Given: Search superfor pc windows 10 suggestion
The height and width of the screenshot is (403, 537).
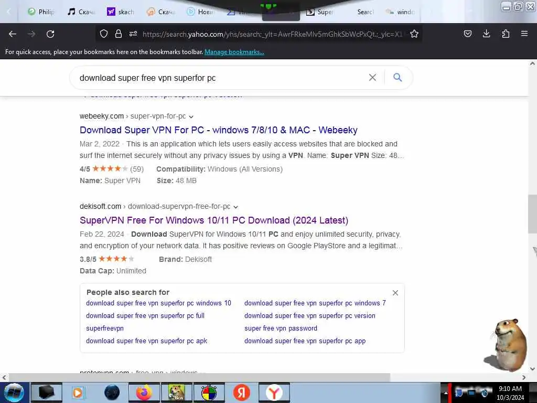Looking at the screenshot, I should pos(158,303).
